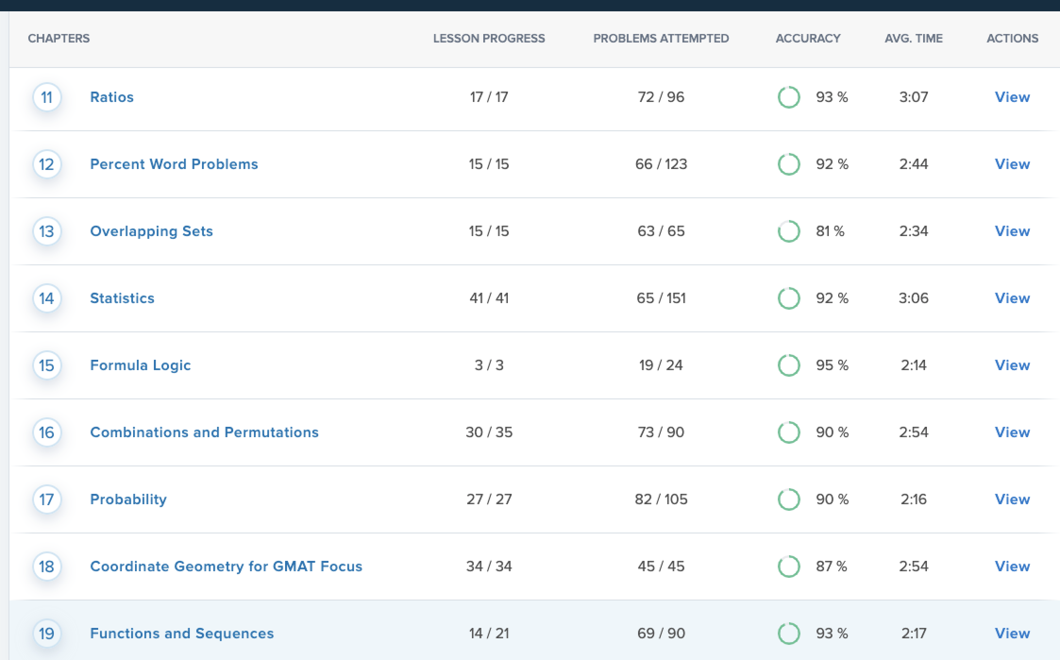
Task: Click View for Formula Logic row
Action: 1012,365
